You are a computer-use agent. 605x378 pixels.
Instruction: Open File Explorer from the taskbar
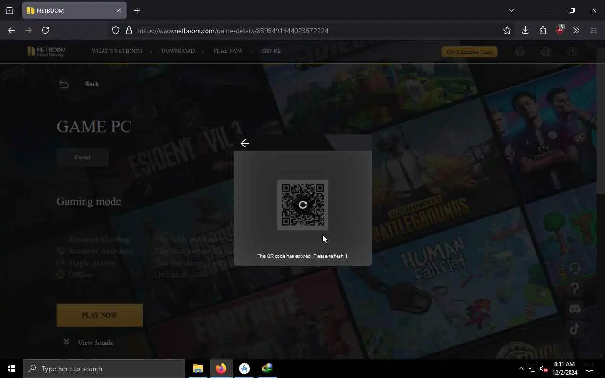coord(198,369)
